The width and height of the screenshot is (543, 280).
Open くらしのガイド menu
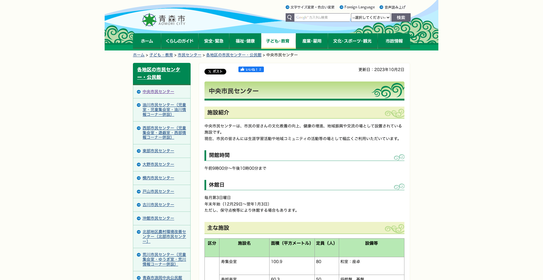(180, 41)
